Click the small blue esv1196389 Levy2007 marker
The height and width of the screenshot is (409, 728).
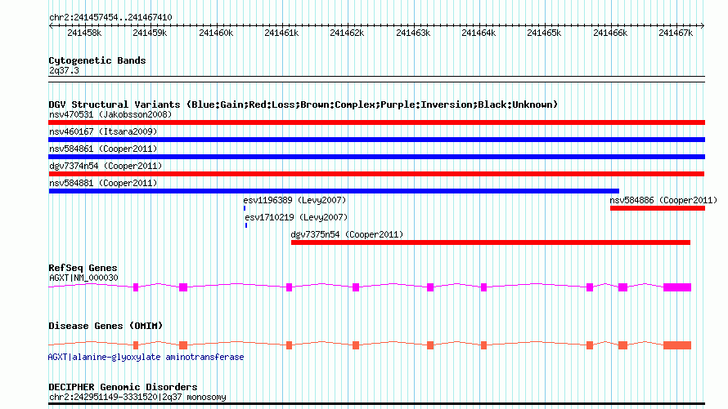(245, 208)
